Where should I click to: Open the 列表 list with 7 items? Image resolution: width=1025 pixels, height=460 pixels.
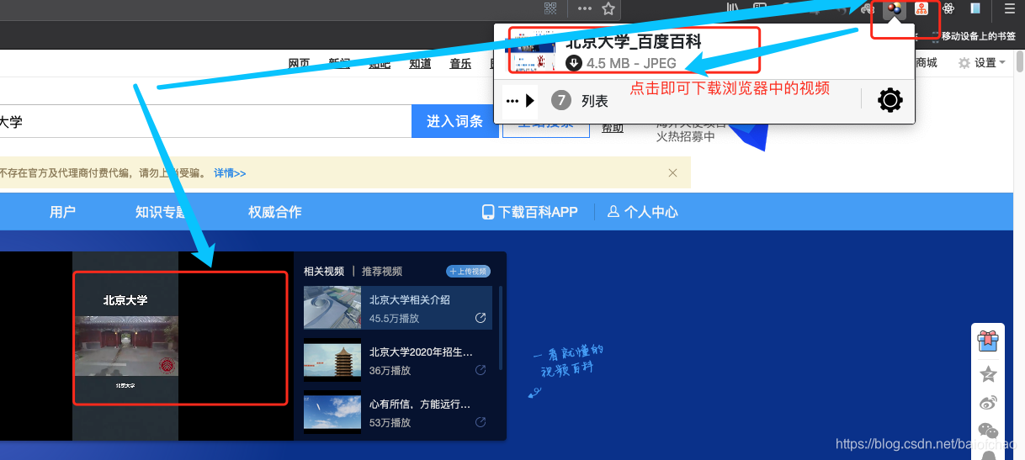coord(580,101)
